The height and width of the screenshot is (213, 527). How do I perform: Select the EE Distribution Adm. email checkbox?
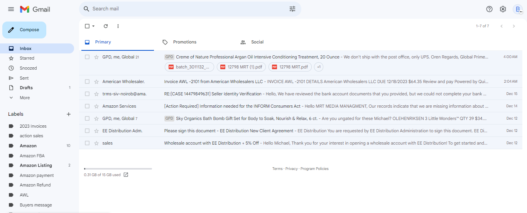pos(87,131)
